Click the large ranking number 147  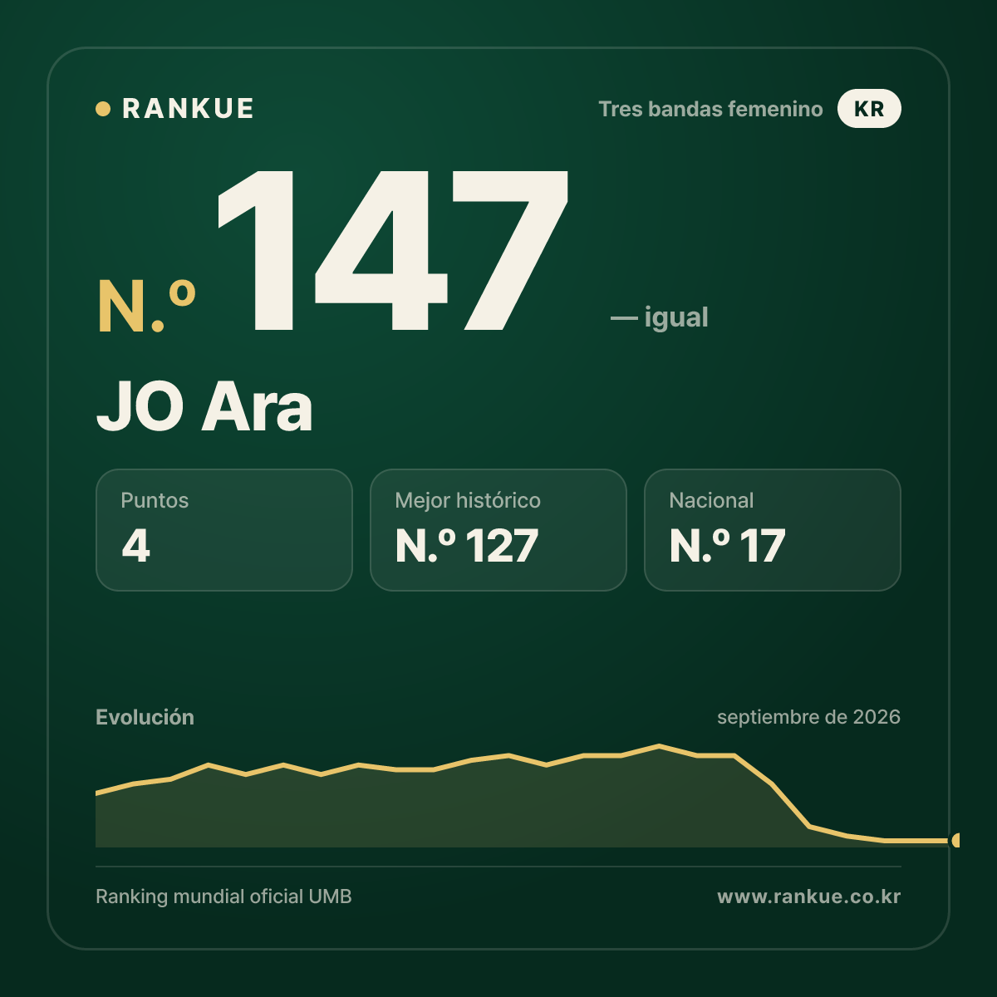[392, 250]
